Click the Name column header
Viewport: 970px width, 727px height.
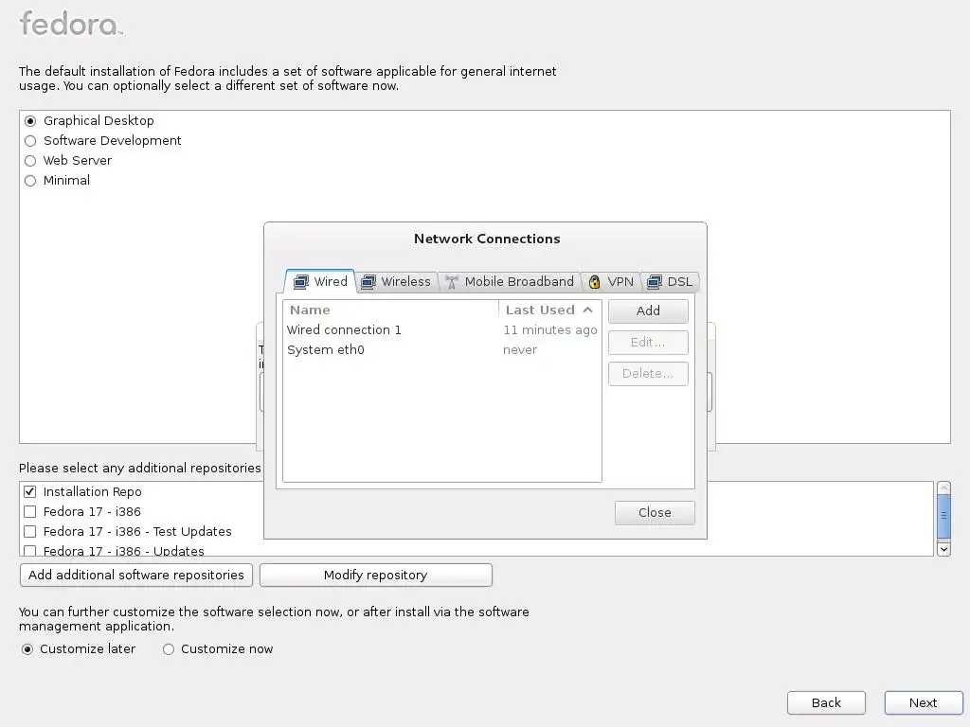[391, 310]
